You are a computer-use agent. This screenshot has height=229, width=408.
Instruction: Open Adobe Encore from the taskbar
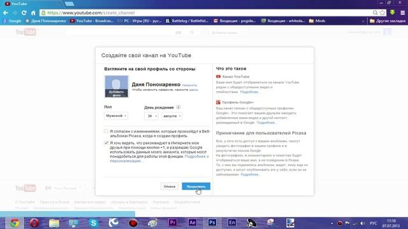231,223
